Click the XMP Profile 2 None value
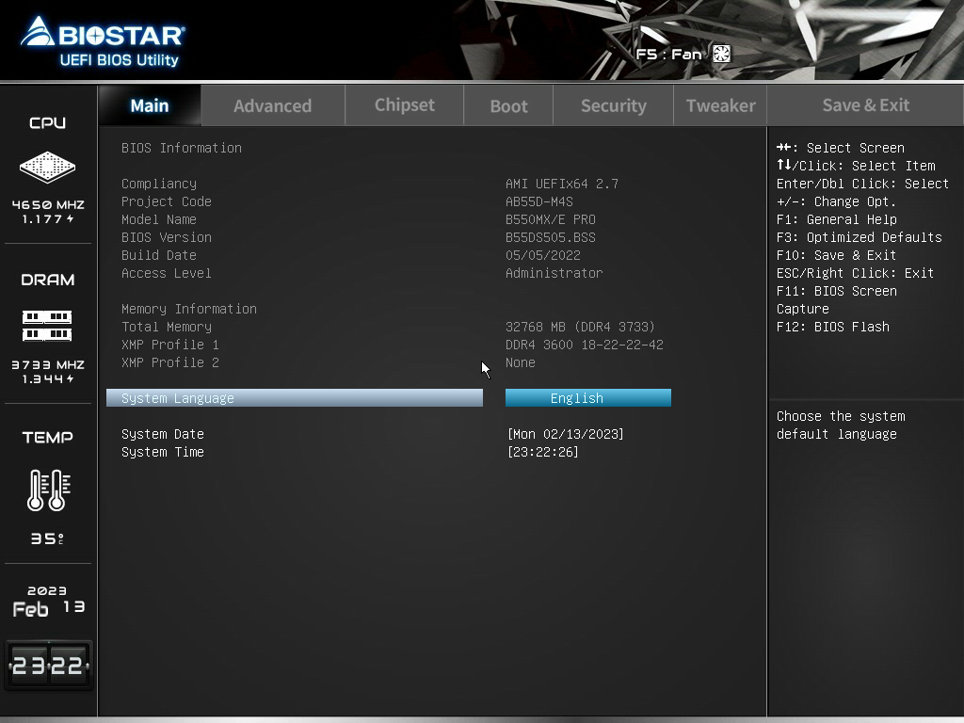 point(520,362)
